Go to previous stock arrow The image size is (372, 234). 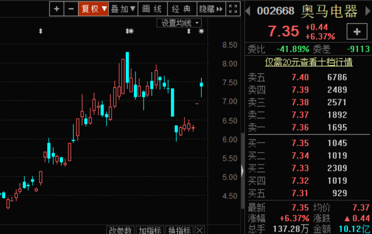click(x=248, y=11)
